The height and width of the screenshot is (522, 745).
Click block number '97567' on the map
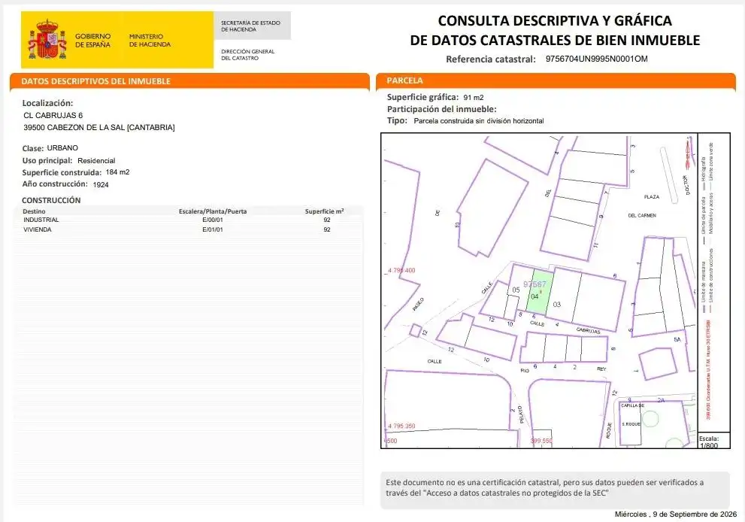pos(535,284)
